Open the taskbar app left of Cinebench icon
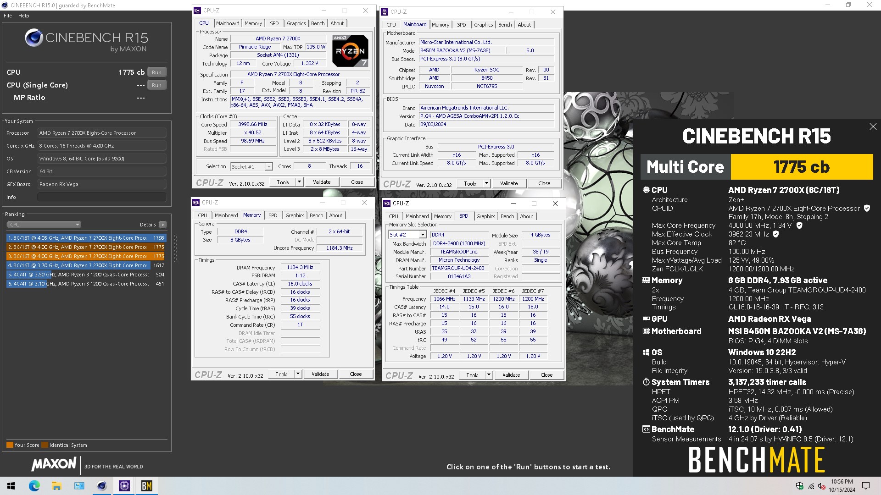The image size is (881, 495). tap(79, 486)
